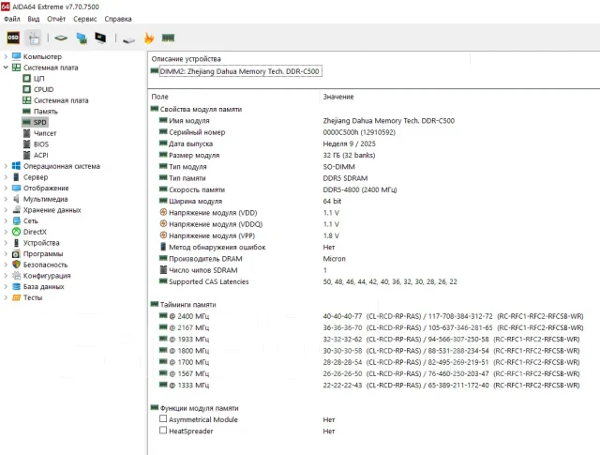Click the ЦП processor icon in tree
This screenshot has height=455, width=600.
[26, 78]
